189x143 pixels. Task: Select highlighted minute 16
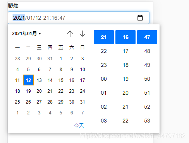[x=125, y=37]
